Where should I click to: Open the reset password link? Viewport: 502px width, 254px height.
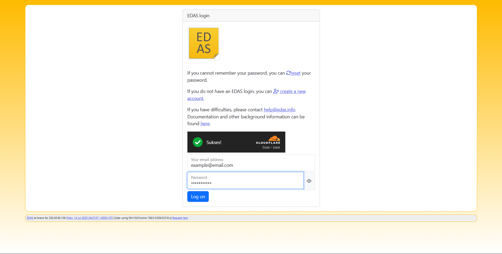pos(296,73)
